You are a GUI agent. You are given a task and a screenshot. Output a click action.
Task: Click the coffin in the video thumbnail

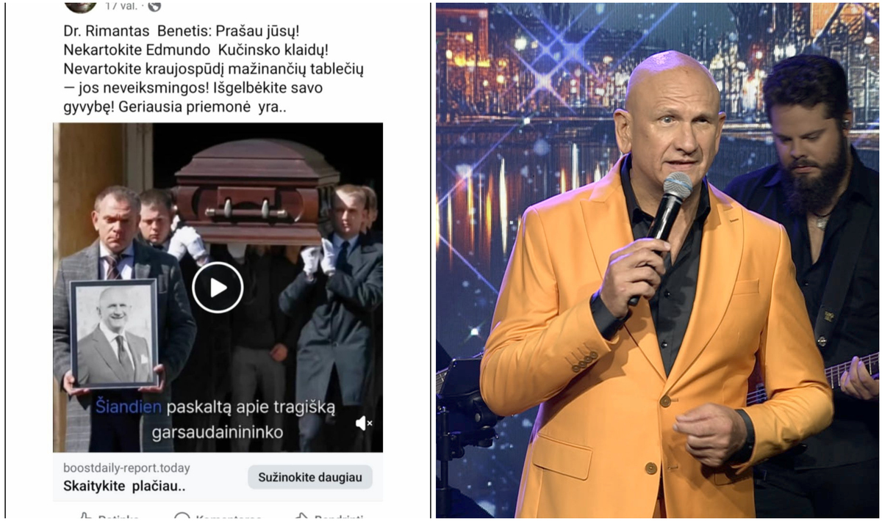tap(256, 192)
